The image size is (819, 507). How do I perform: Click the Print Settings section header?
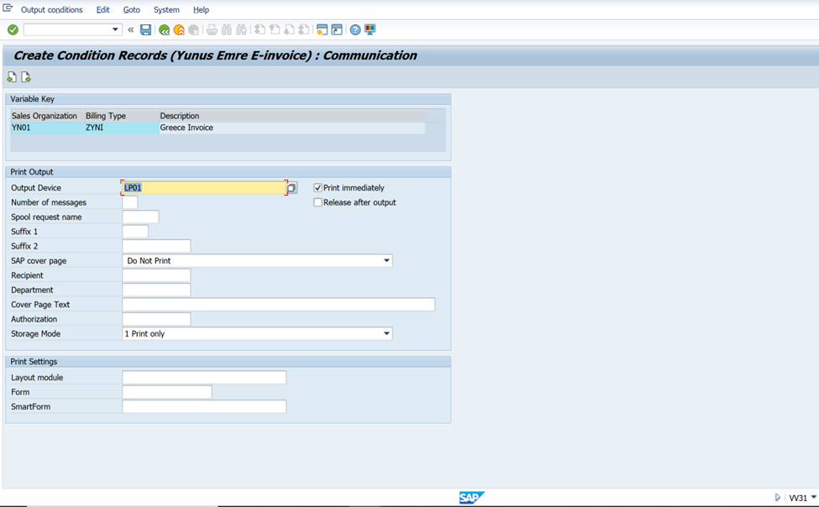[x=228, y=361]
